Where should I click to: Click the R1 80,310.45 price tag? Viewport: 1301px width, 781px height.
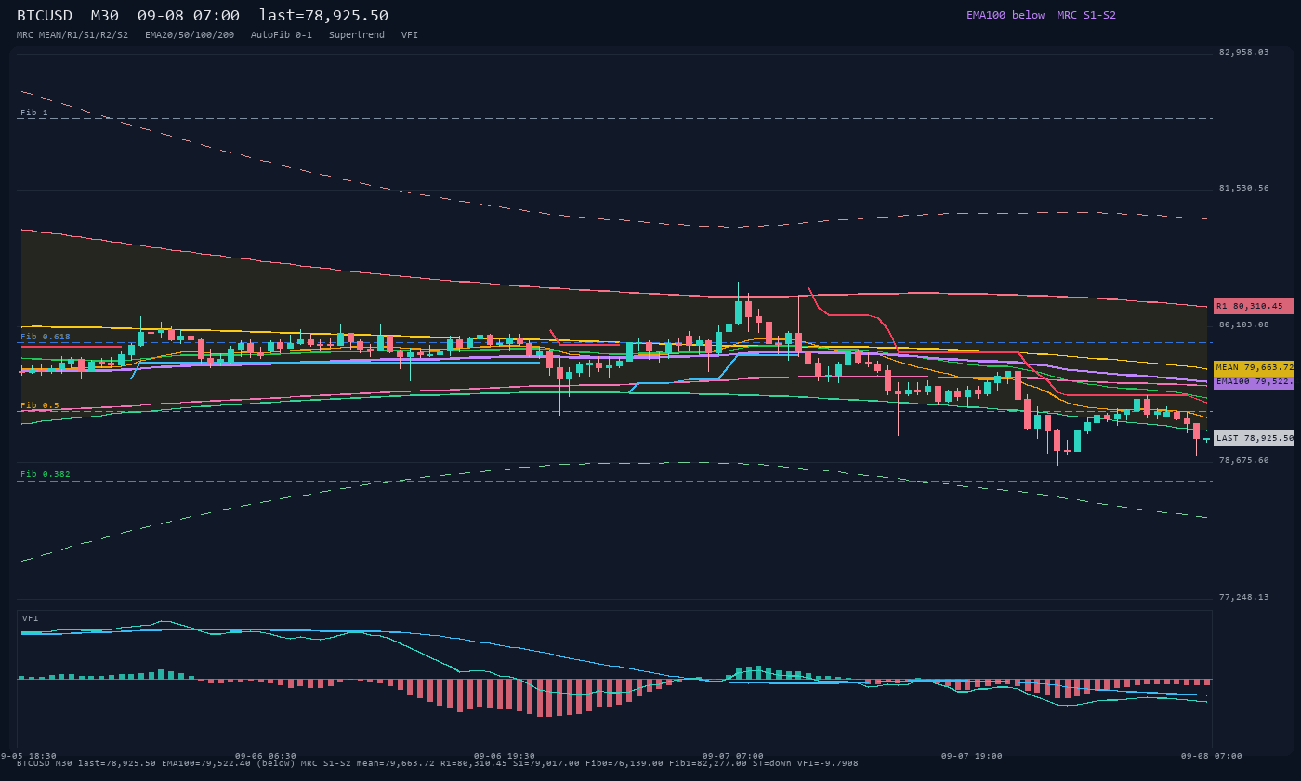point(1254,306)
